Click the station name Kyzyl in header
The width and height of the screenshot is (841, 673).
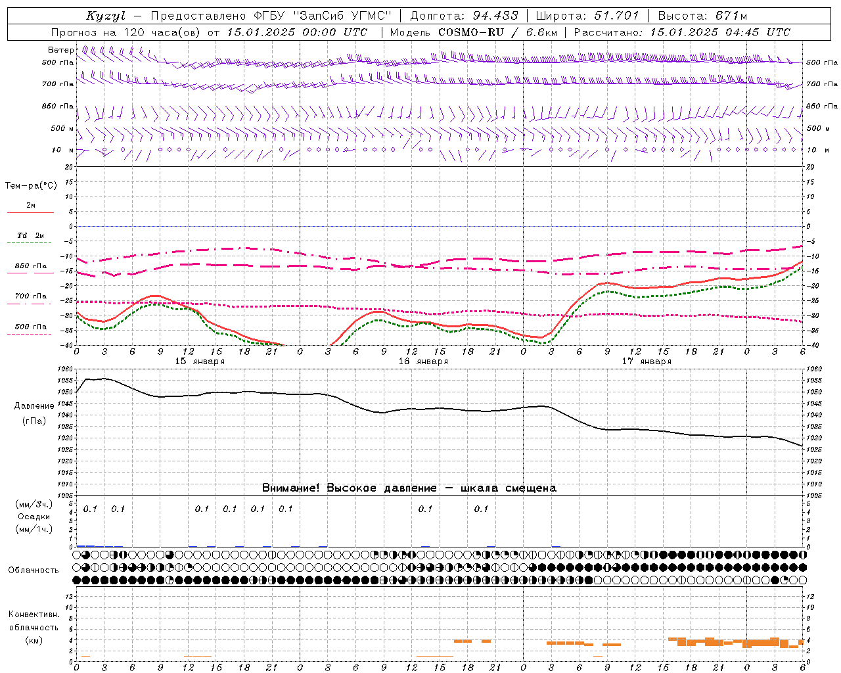pyautogui.click(x=106, y=16)
